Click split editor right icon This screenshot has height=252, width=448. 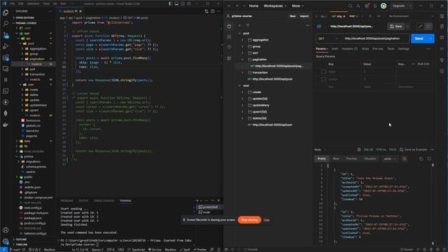[x=213, y=11]
